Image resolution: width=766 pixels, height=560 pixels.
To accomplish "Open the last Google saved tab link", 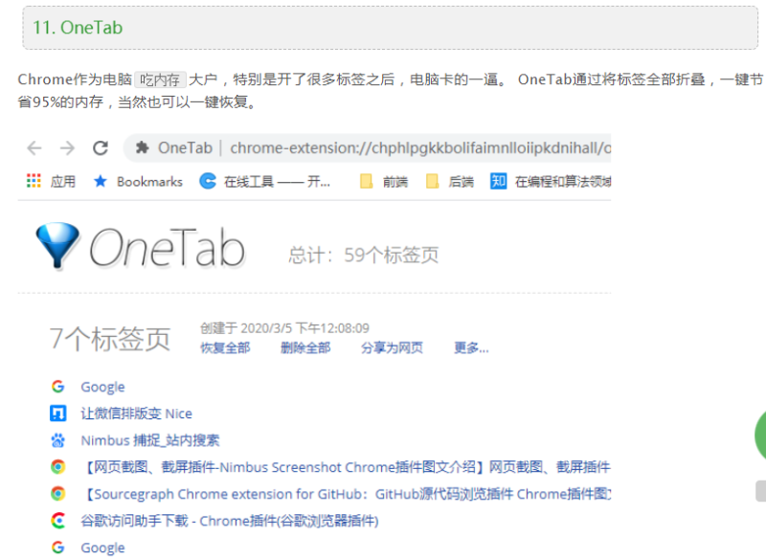I will 102,549.
